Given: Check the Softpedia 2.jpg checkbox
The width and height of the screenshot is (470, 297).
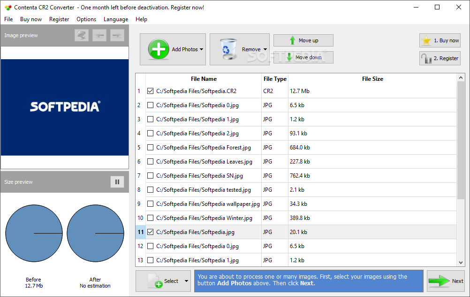Looking at the screenshot, I should pos(151,133).
